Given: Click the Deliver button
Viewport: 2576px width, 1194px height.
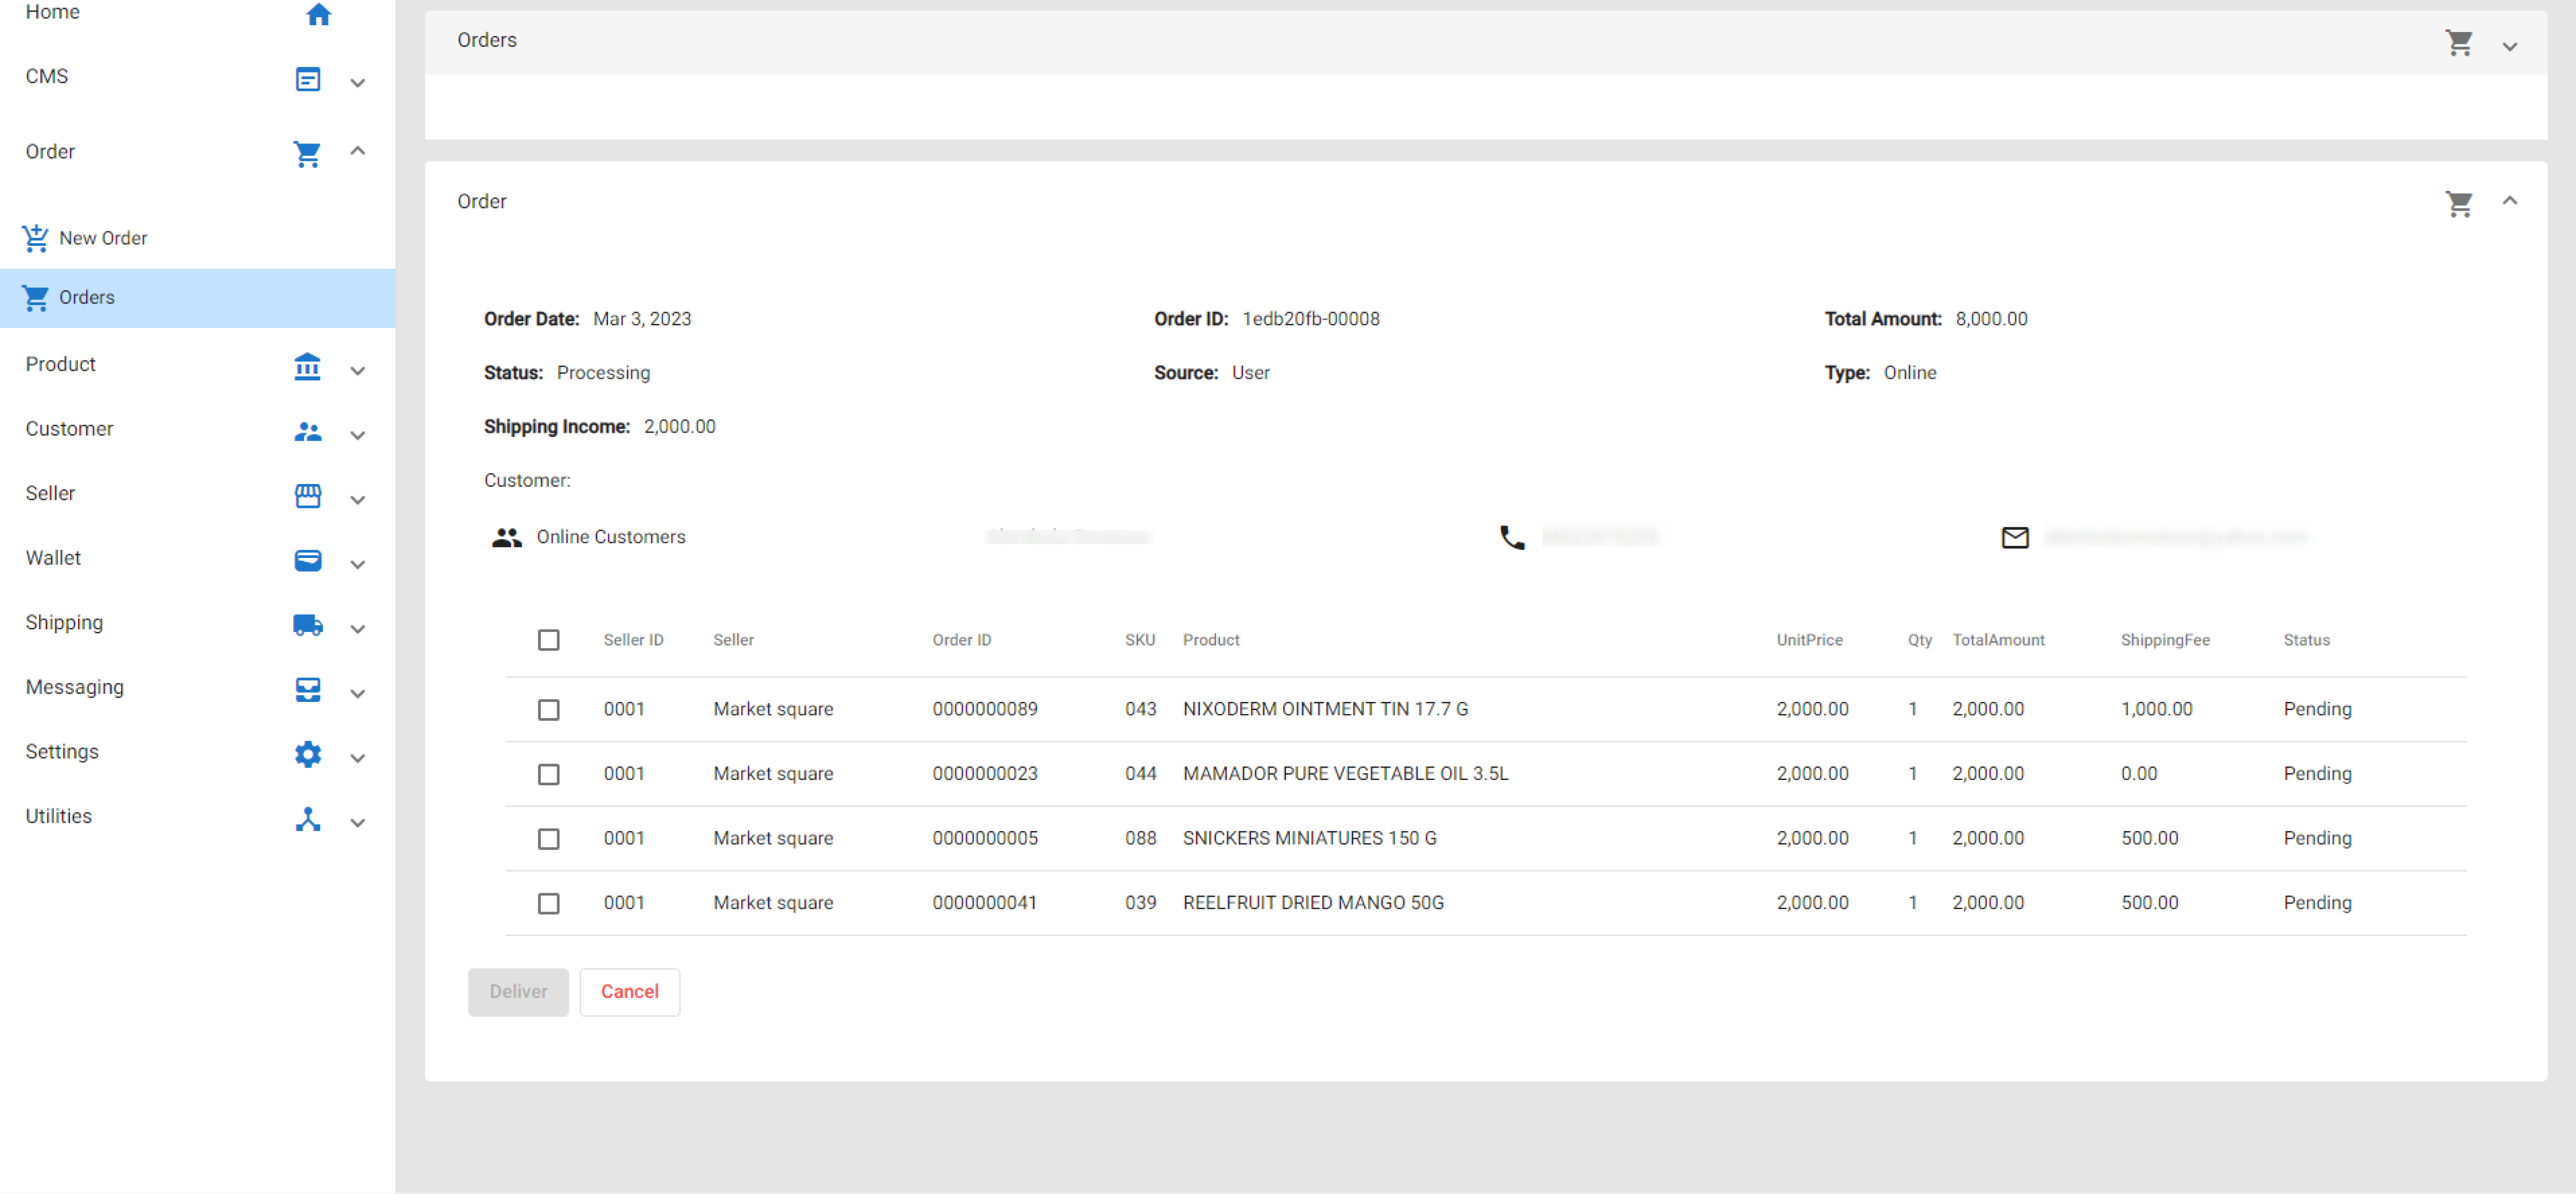Looking at the screenshot, I should click(x=517, y=991).
